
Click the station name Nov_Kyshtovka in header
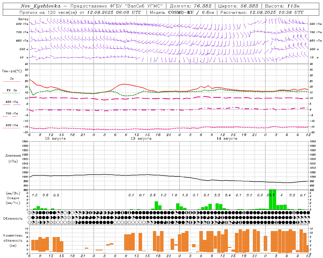(41, 6)
